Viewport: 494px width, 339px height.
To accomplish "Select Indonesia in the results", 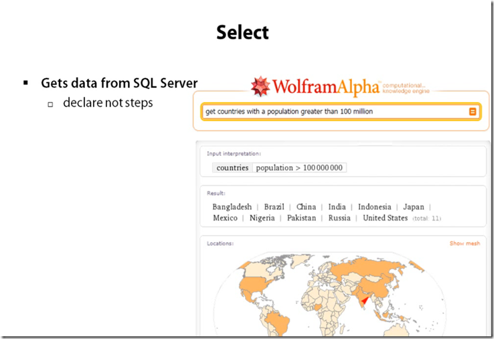I will [375, 207].
